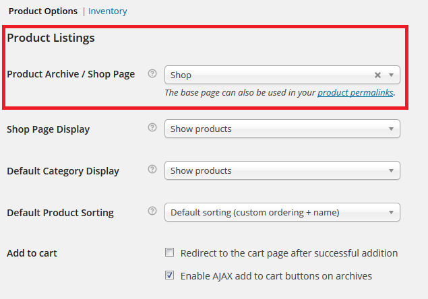Click the Add to cart label
The width and height of the screenshot is (428, 299).
(32, 253)
